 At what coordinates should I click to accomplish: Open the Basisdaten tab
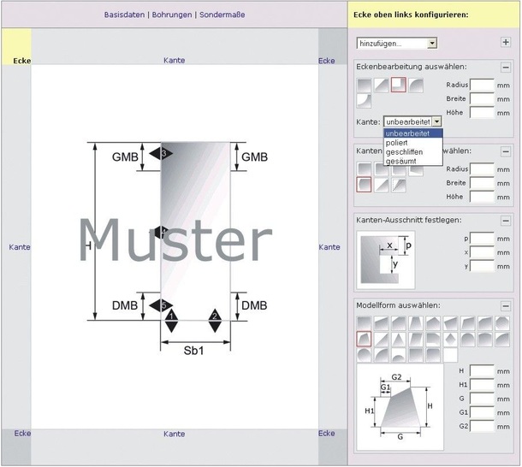[124, 15]
